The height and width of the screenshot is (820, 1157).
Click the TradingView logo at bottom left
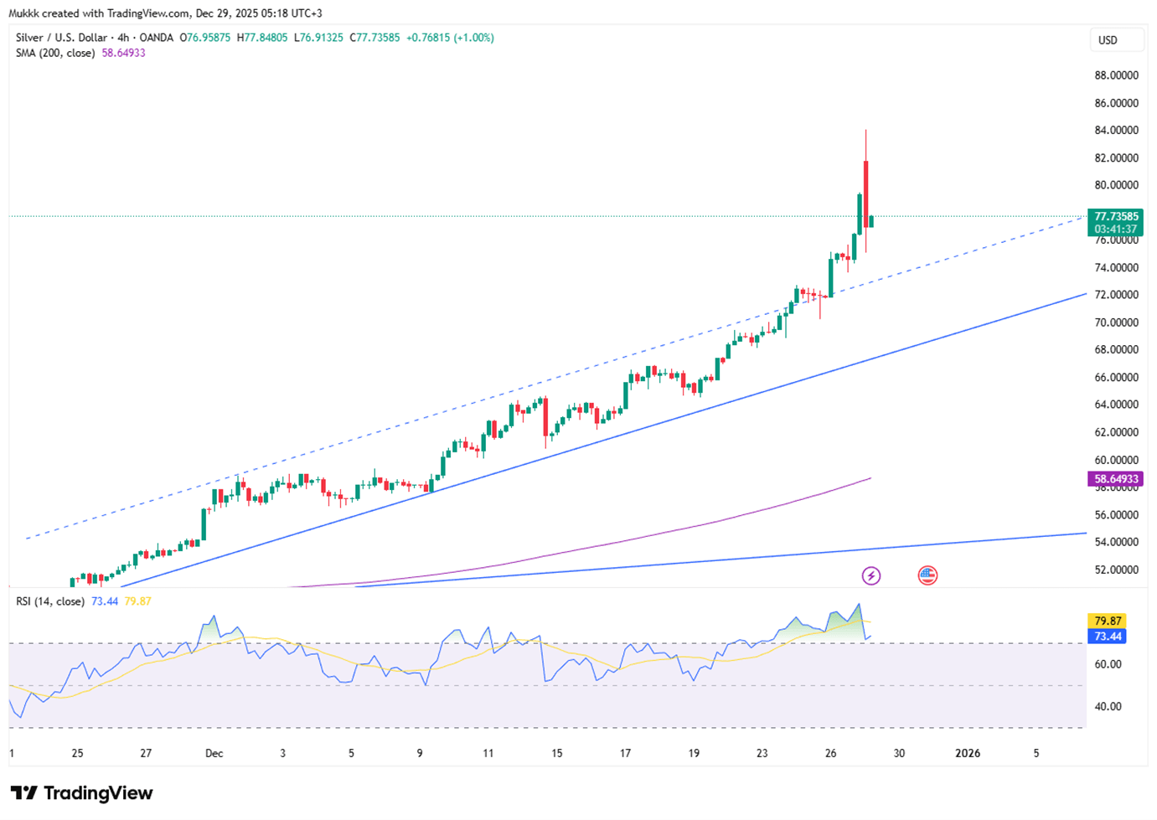pyautogui.click(x=81, y=793)
